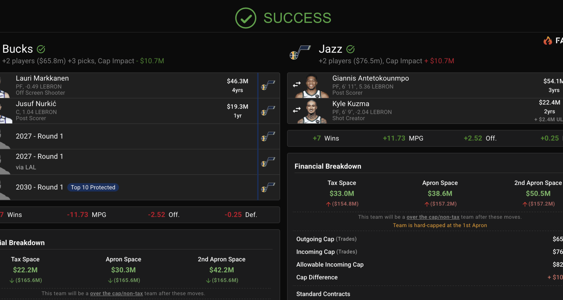Select the Jazz logo beside the 2027 Round 1 pick
Screen dimensions: 563x300
(x=268, y=137)
